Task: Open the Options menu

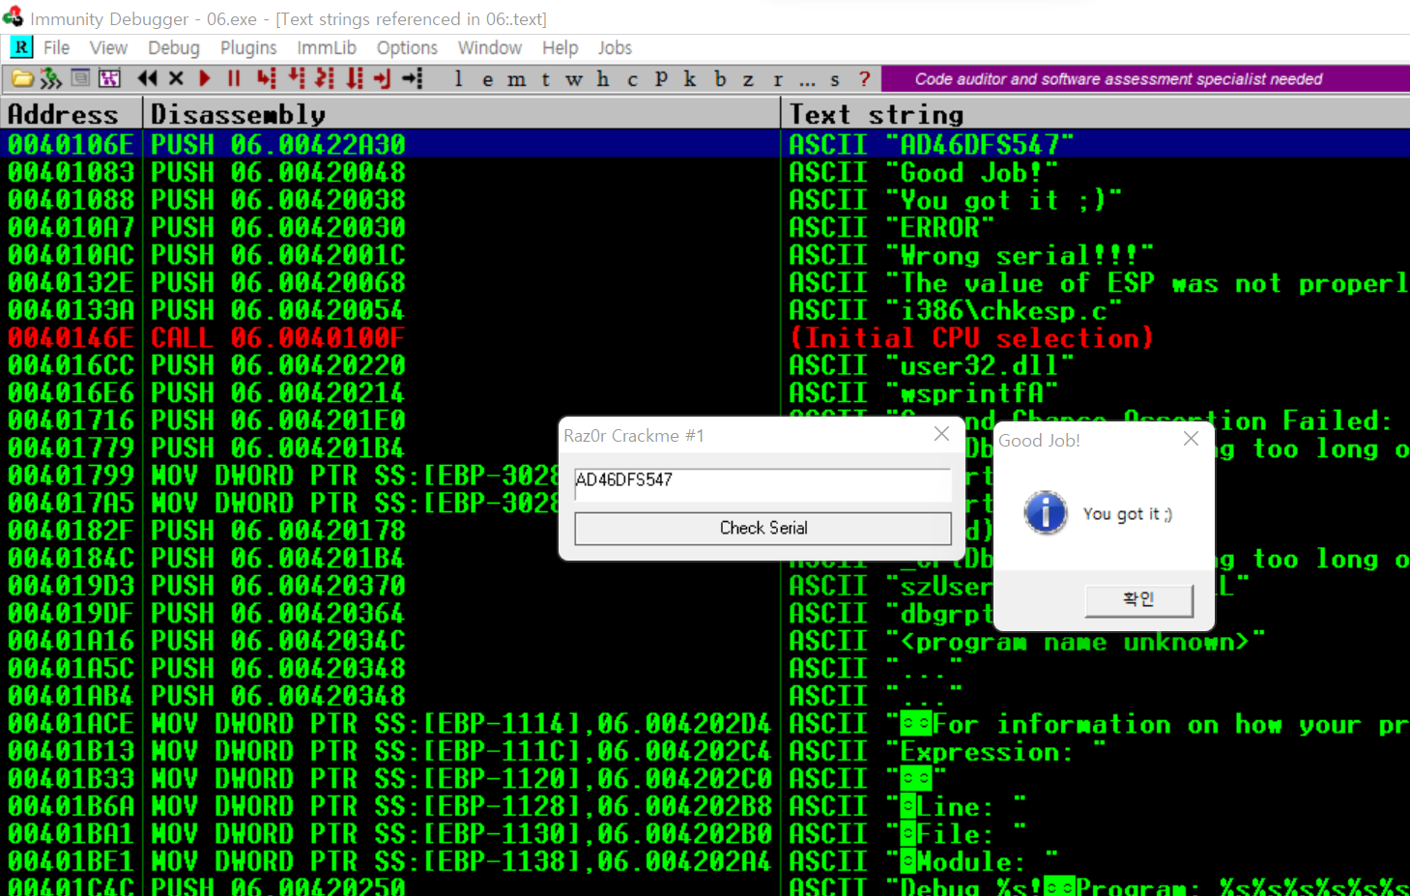Action: (407, 47)
